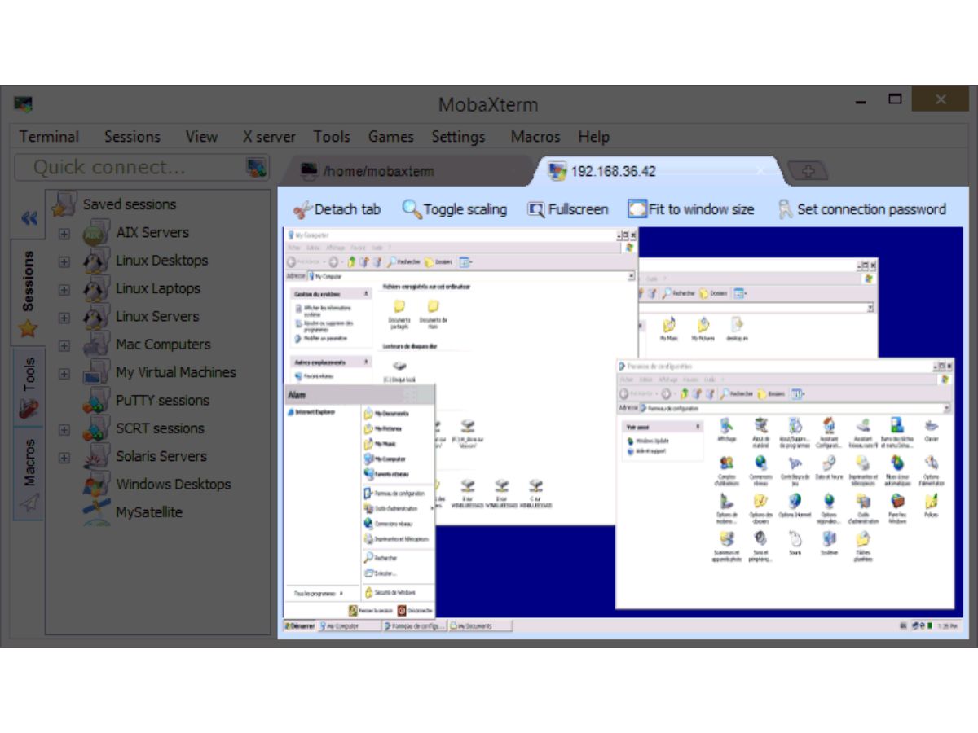The width and height of the screenshot is (978, 733).
Task: Click the Fullscreen toolbar icon
Action: click(535, 210)
